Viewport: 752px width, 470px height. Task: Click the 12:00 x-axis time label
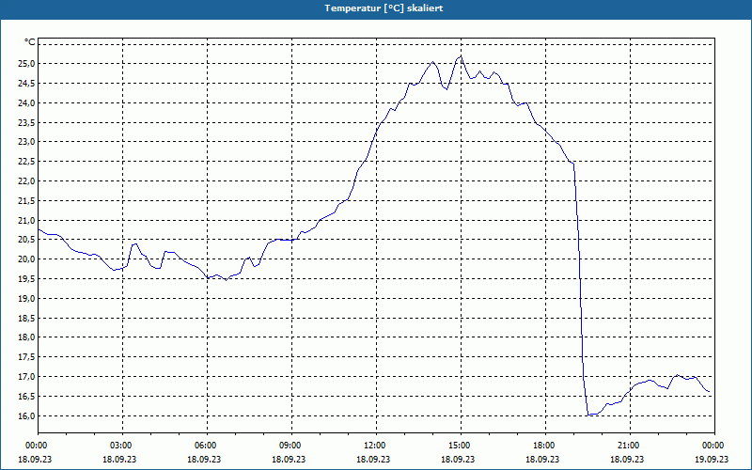(x=377, y=445)
